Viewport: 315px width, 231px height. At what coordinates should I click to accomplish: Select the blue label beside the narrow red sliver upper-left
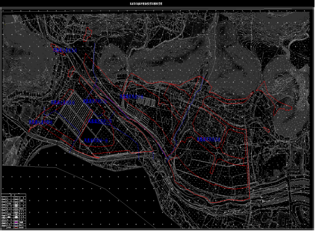tap(65, 50)
